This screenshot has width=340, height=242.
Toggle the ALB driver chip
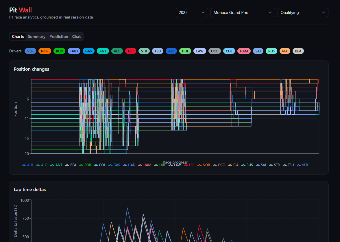click(x=171, y=51)
